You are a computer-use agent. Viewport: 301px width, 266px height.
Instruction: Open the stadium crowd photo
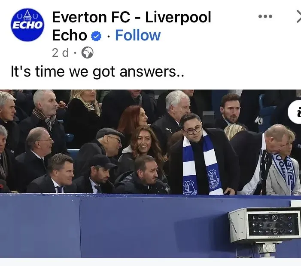point(150,174)
